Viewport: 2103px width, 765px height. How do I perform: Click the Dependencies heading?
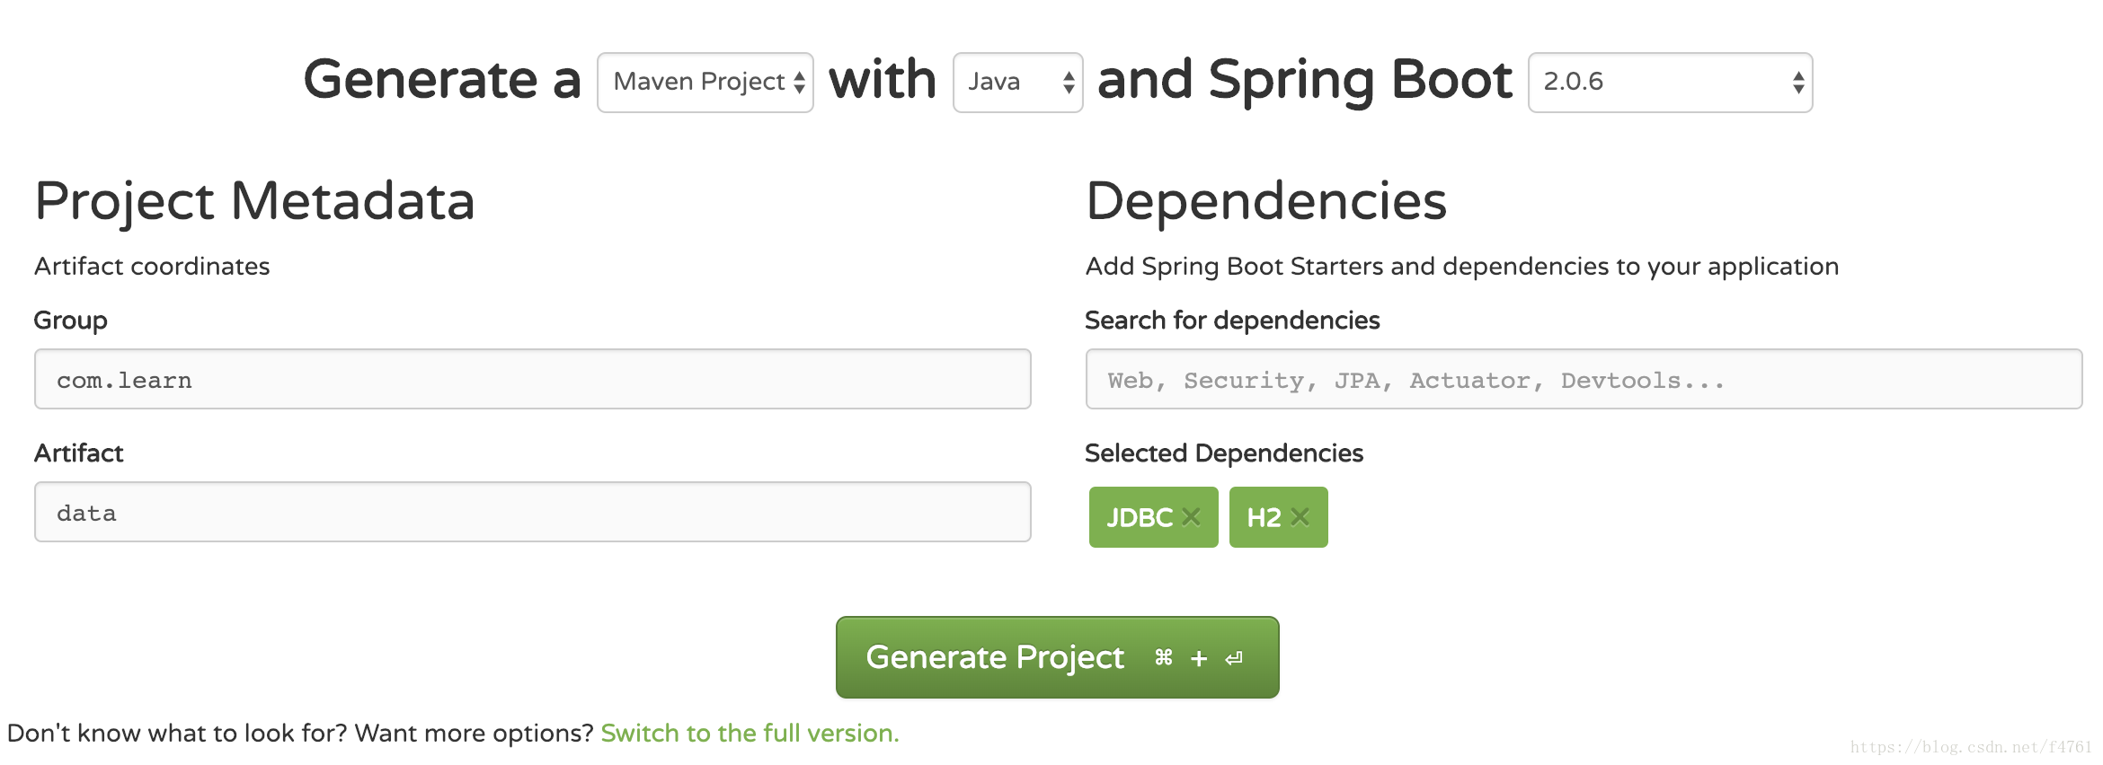1266,201
